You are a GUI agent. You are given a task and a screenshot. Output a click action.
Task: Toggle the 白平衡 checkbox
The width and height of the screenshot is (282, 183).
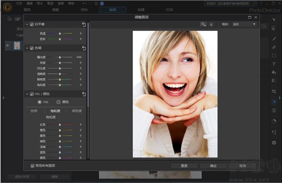[x=32, y=24]
